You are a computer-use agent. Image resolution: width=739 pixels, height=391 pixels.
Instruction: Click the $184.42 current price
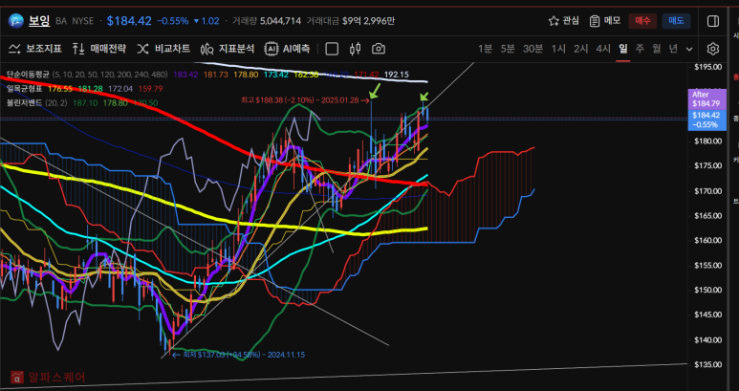129,21
